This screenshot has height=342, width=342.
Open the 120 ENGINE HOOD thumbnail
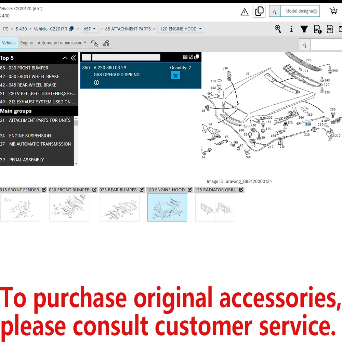click(x=167, y=208)
